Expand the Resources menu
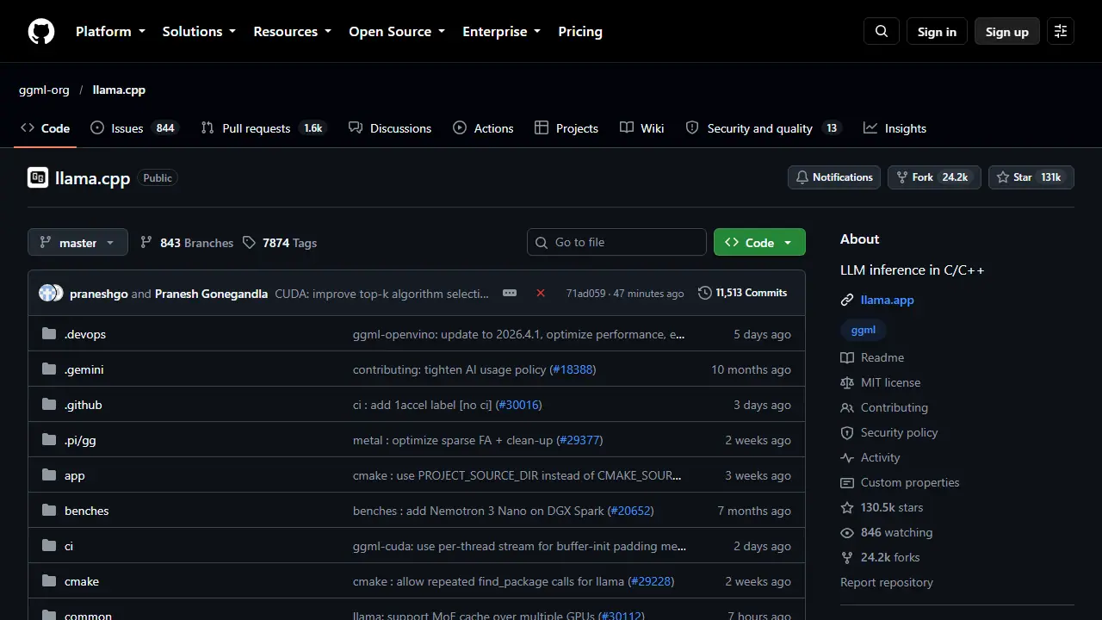 (292, 32)
